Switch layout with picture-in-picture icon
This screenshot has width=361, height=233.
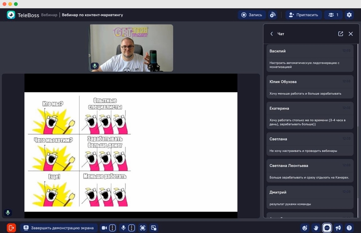(x=154, y=228)
